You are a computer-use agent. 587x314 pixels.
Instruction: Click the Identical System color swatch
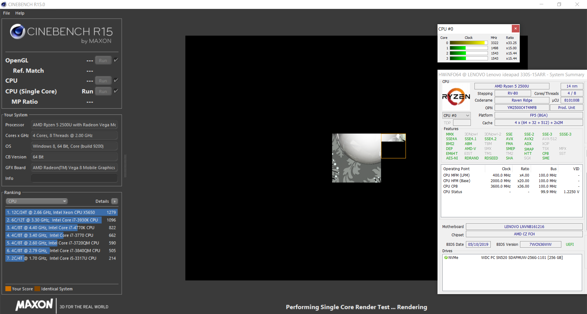pyautogui.click(x=37, y=289)
